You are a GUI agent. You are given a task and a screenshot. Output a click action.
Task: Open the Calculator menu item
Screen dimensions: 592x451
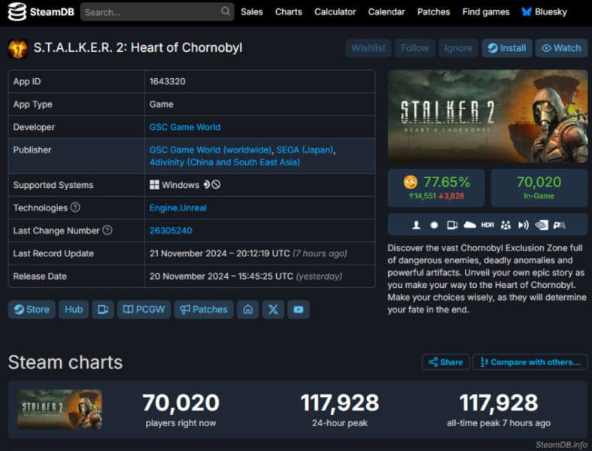click(335, 12)
